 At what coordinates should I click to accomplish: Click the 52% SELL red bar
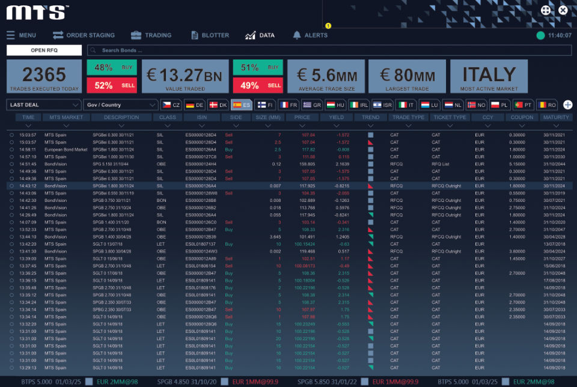coord(112,85)
